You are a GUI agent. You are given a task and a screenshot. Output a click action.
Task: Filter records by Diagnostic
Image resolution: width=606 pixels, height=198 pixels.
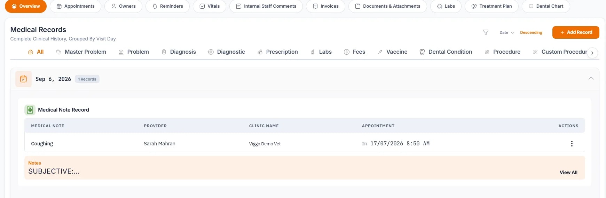pos(227,52)
